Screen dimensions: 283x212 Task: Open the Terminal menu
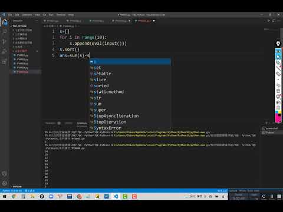(61, 15)
